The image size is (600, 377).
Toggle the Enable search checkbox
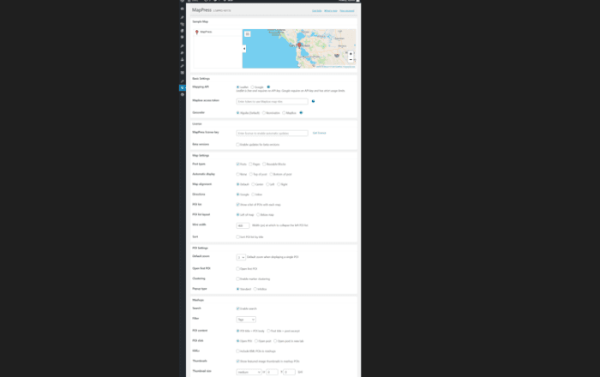pos(237,308)
